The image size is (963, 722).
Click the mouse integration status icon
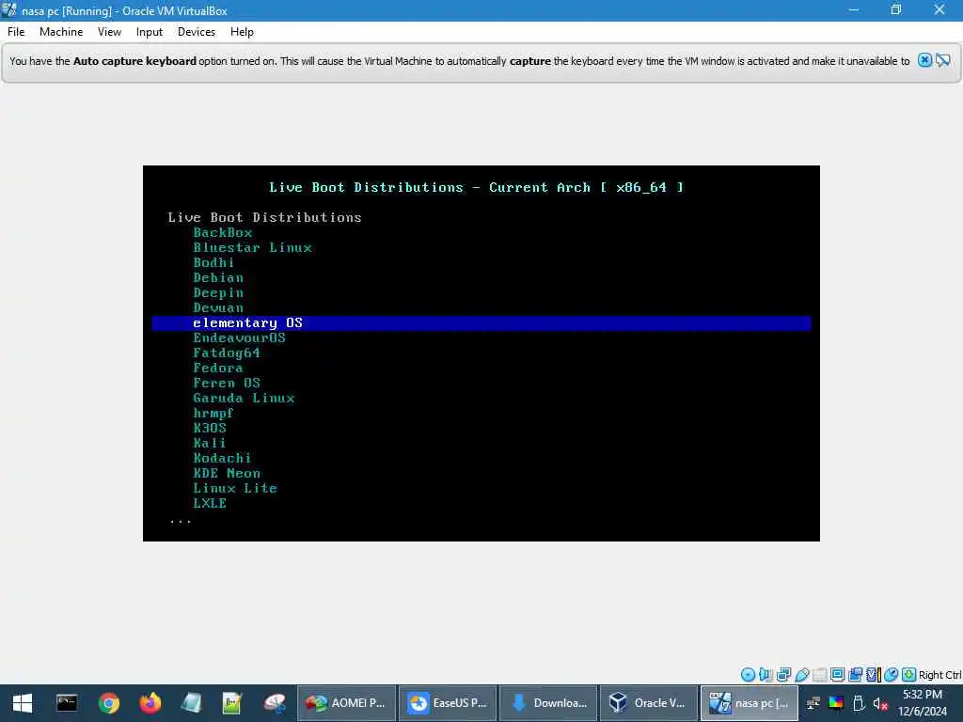tap(892, 675)
